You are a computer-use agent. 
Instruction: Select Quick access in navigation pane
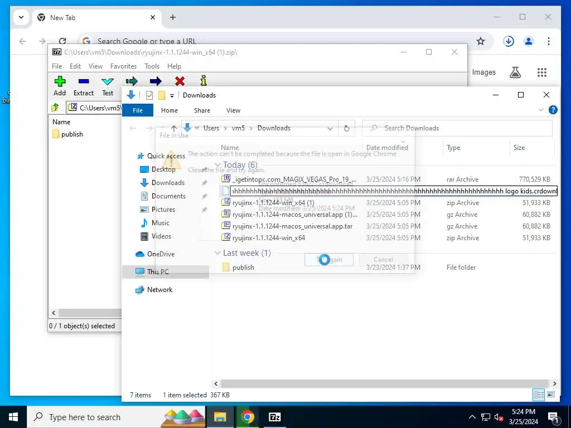[161, 156]
